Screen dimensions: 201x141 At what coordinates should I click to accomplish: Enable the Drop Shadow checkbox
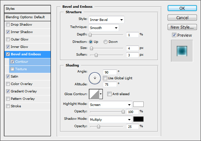pyautogui.click(x=8, y=24)
